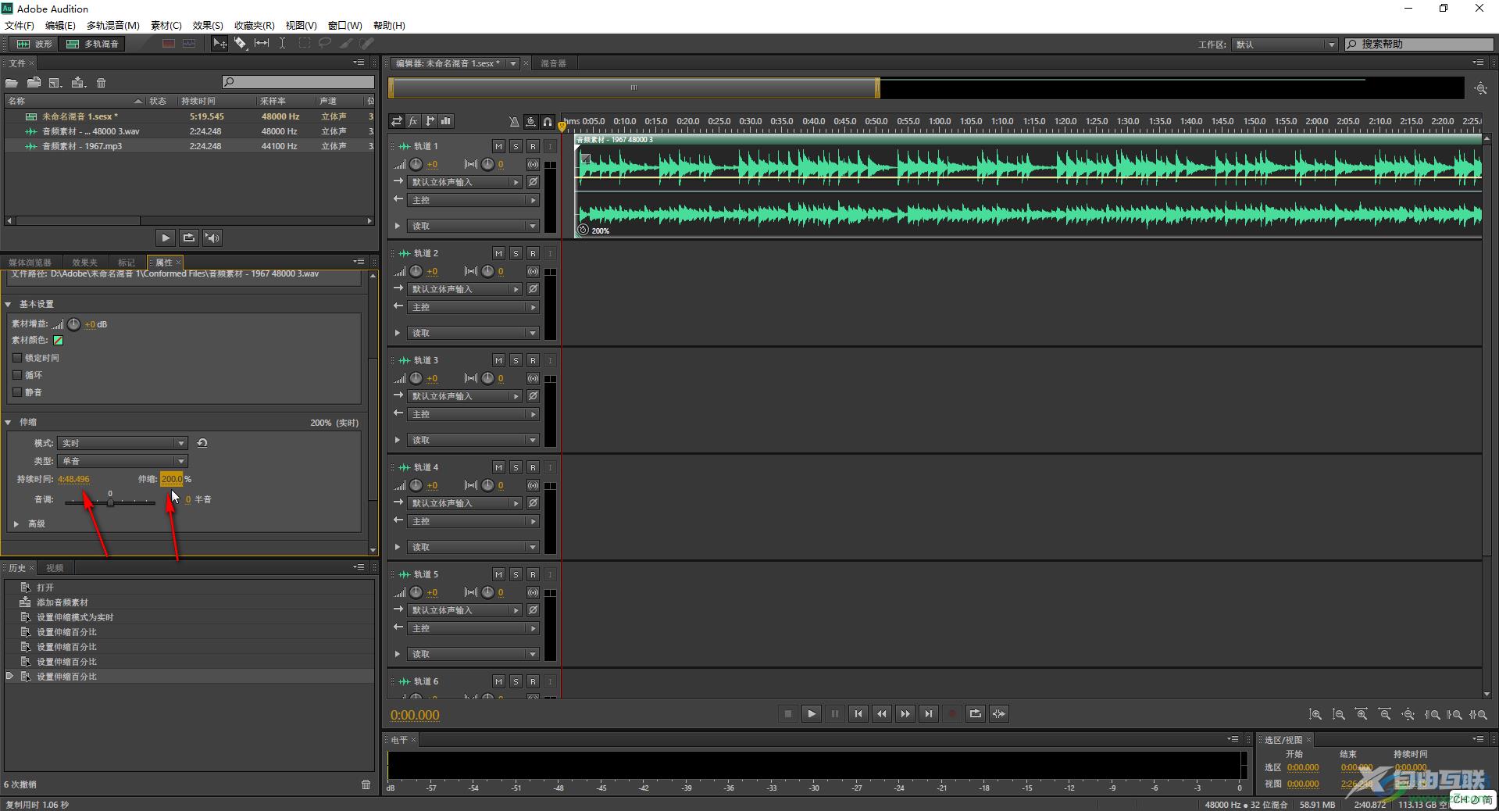Toggle snapping magnet icon

point(548,121)
